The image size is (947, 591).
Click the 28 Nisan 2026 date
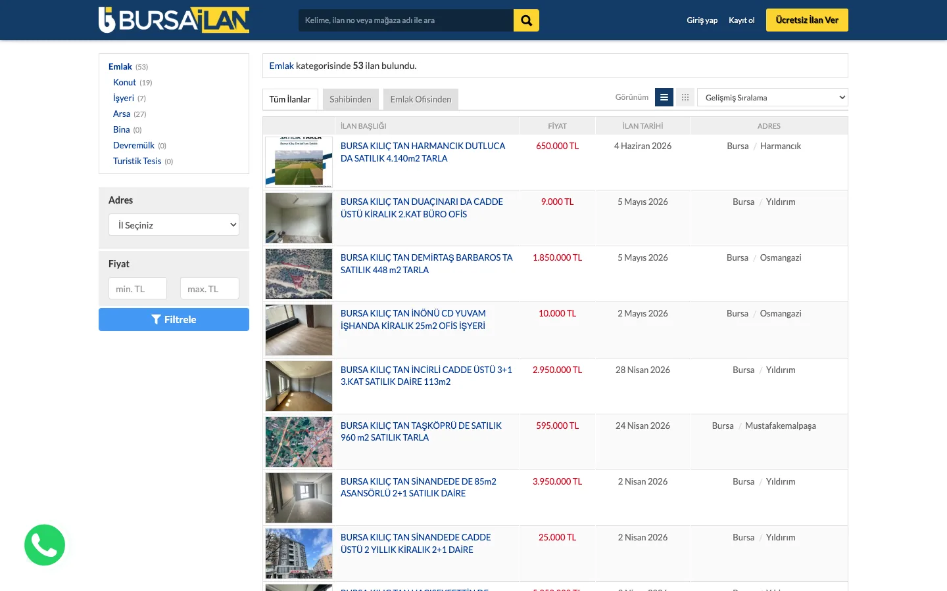643,370
